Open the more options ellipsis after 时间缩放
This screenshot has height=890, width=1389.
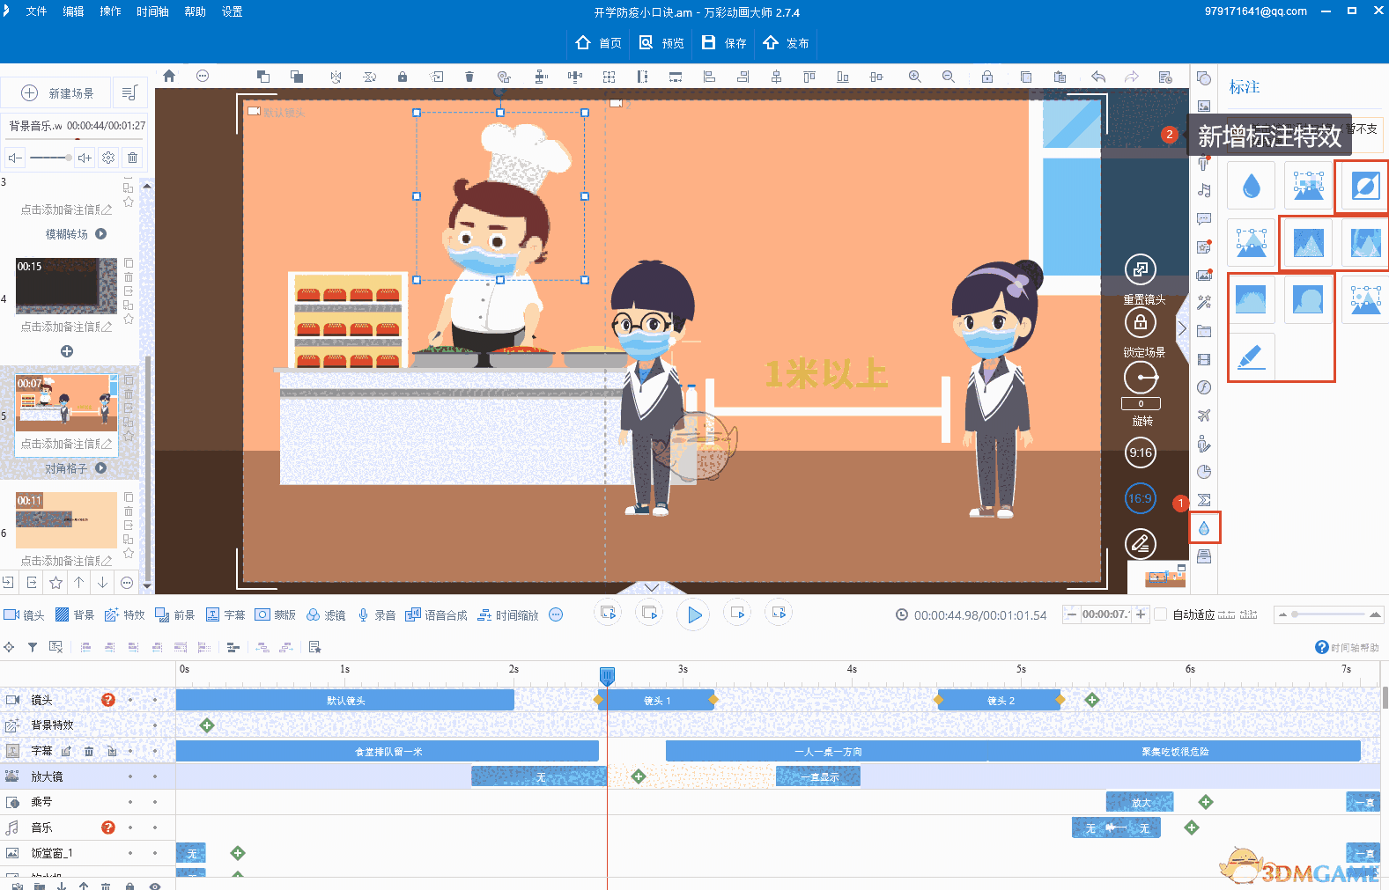point(556,615)
